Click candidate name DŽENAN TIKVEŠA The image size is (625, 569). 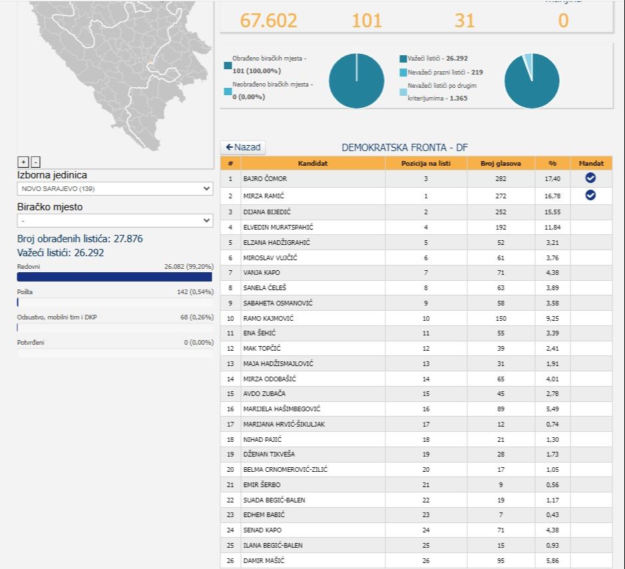tap(269, 455)
